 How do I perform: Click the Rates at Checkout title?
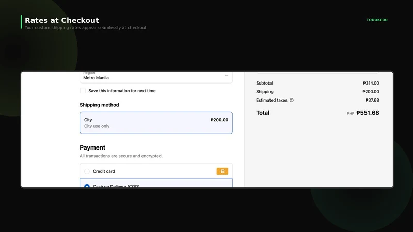coord(62,20)
